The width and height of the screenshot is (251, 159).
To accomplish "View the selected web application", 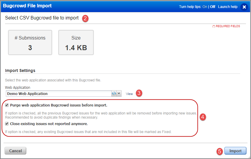I will 129,94.
